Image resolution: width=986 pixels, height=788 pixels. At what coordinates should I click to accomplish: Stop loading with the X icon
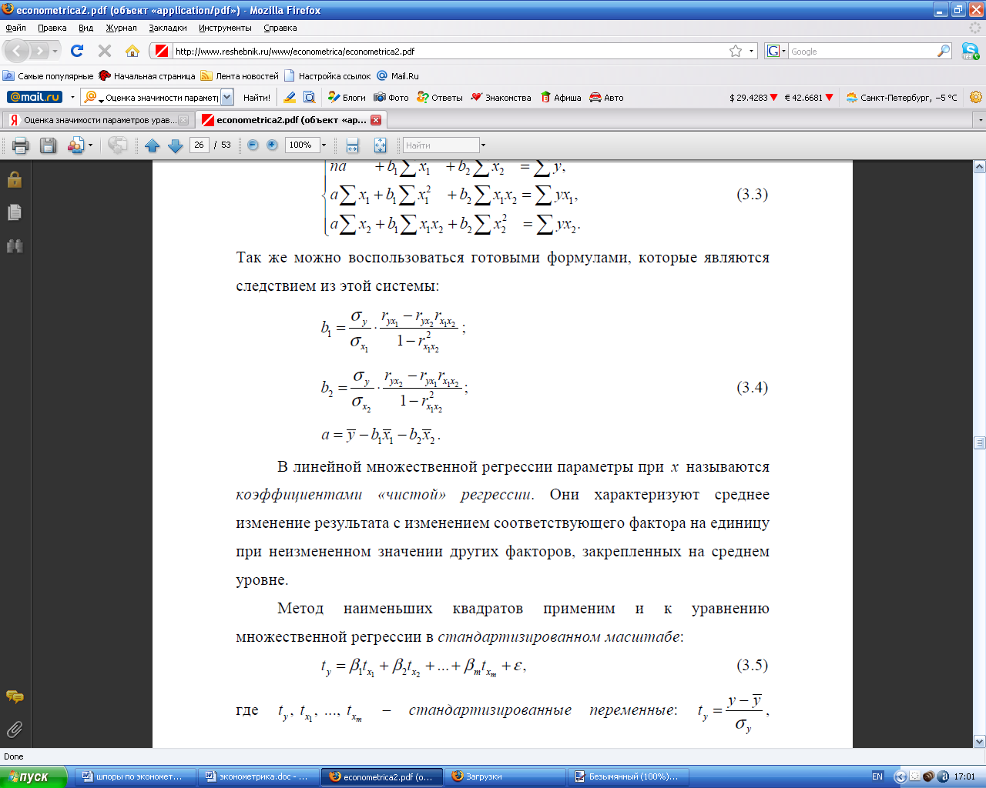coord(105,51)
